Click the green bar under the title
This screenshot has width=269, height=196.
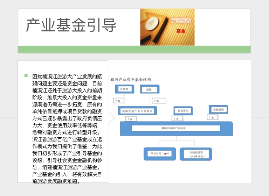coord(134,49)
